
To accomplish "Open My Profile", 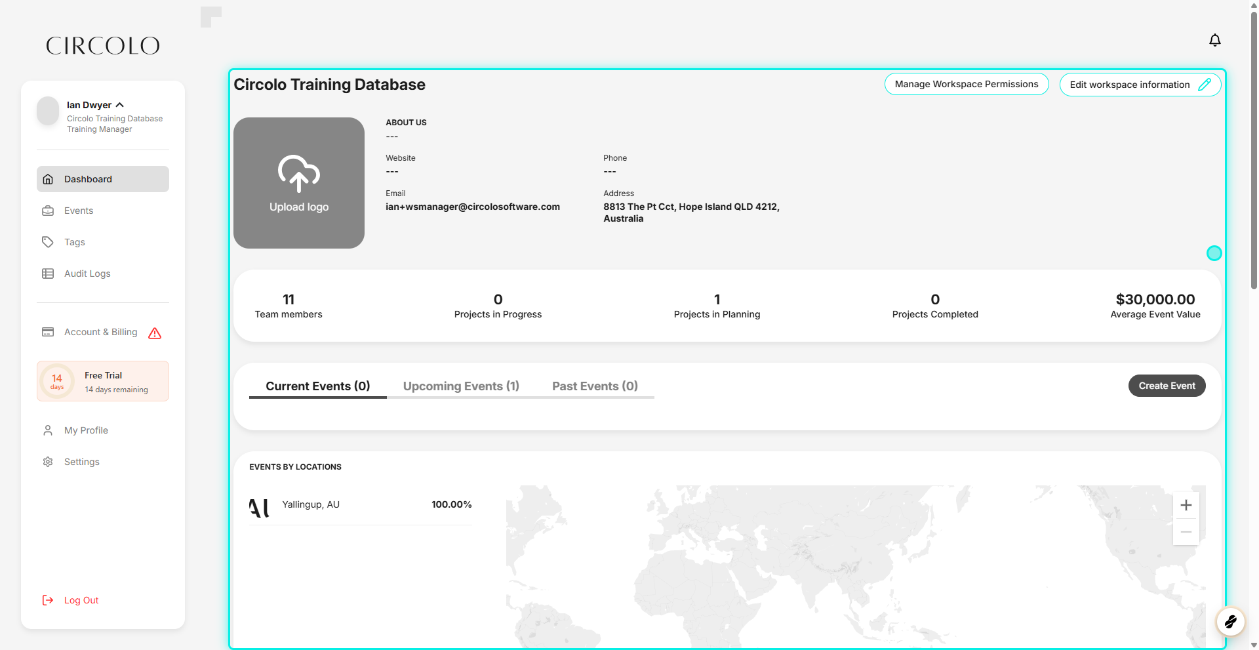I will [x=103, y=430].
